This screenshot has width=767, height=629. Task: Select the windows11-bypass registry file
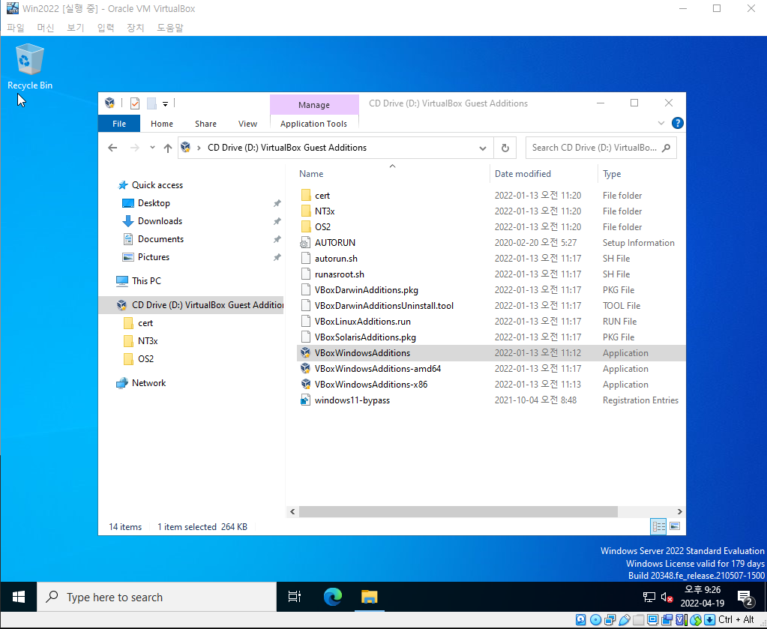(x=352, y=400)
